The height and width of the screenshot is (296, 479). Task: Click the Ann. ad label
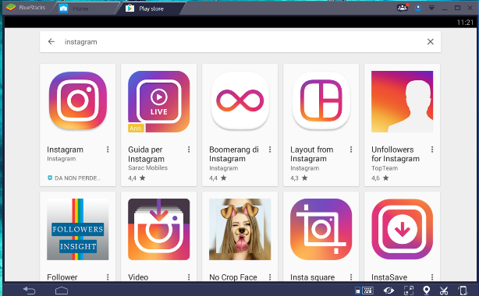[136, 129]
